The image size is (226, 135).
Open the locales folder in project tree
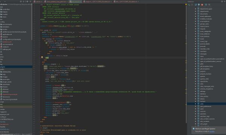pyautogui.click(x=5, y=29)
